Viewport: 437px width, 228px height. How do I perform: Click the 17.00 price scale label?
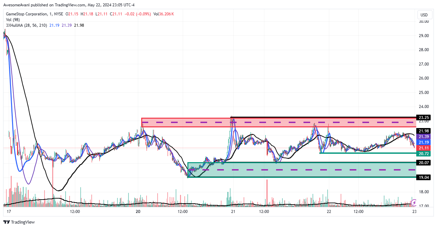point(424,206)
